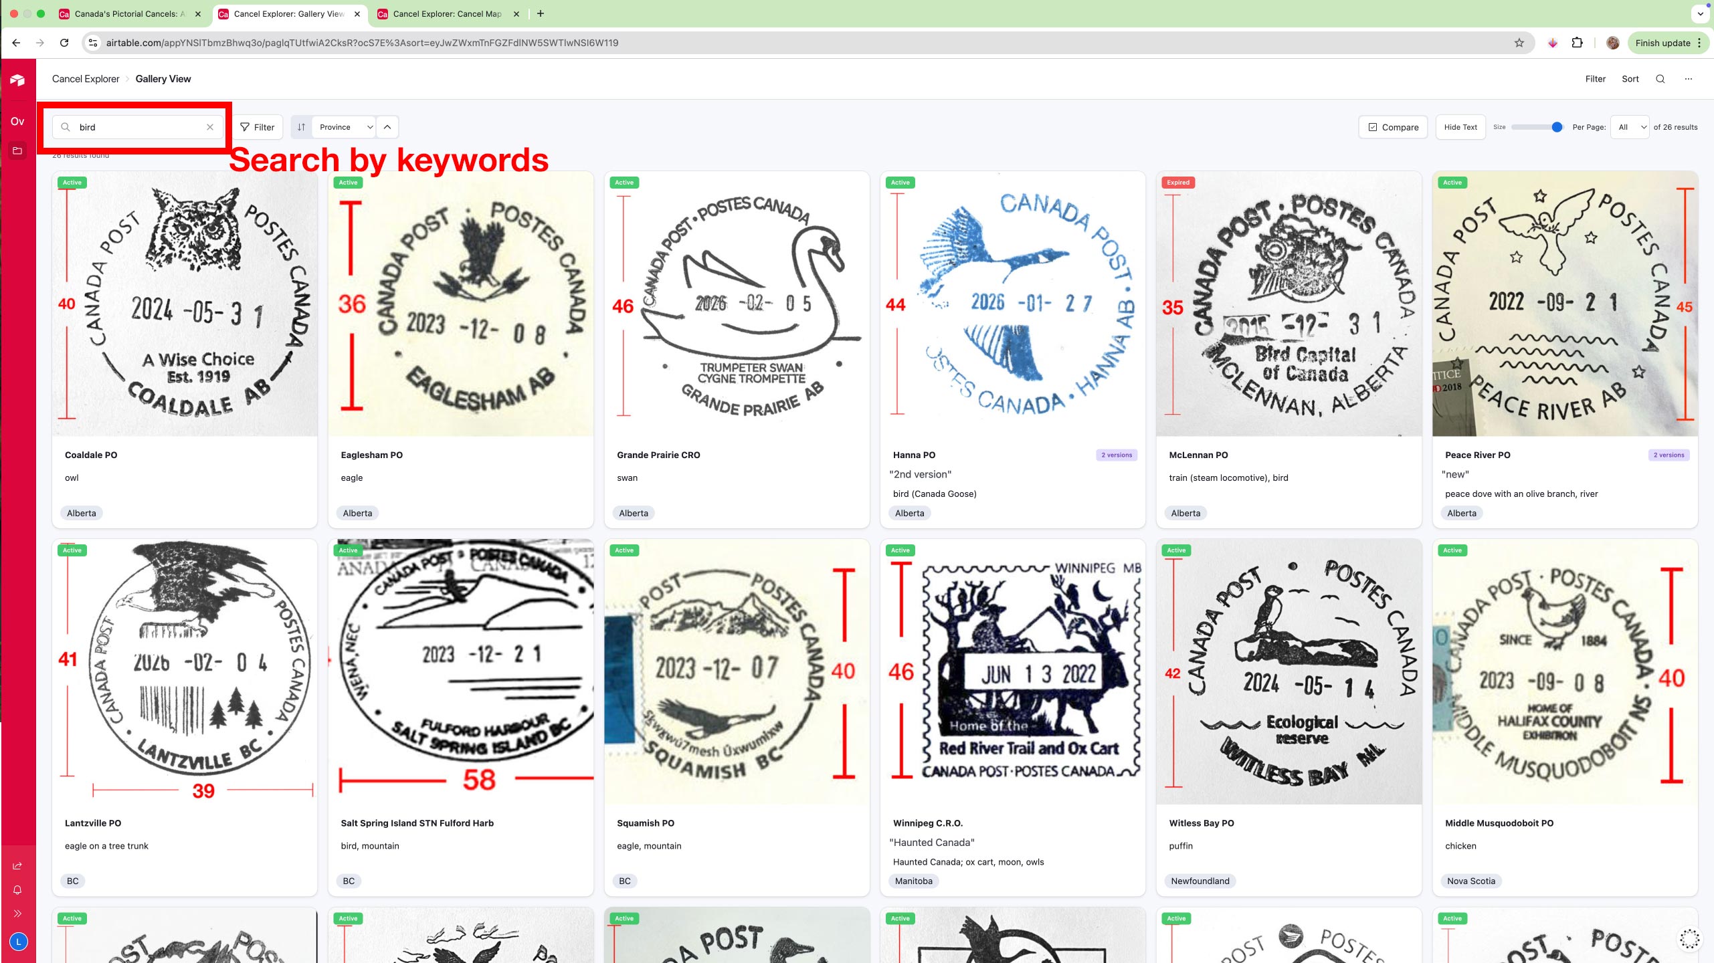Expand sidebar with double-chevron icon

pos(17,914)
